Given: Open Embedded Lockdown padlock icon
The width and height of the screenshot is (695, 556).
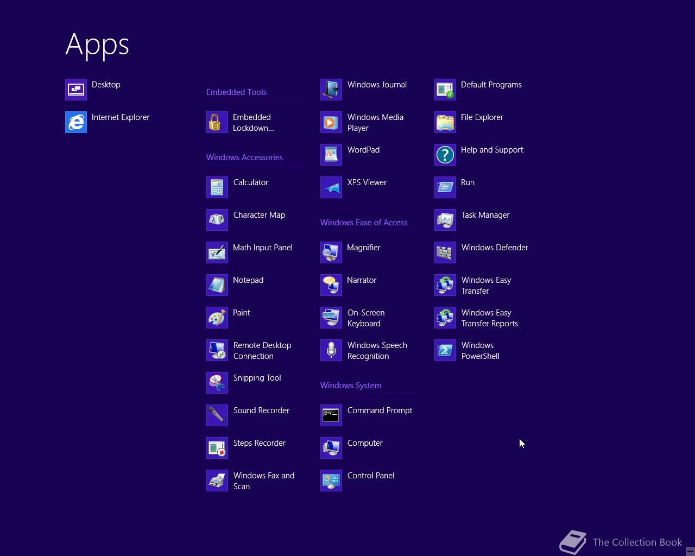Looking at the screenshot, I should click(x=217, y=122).
